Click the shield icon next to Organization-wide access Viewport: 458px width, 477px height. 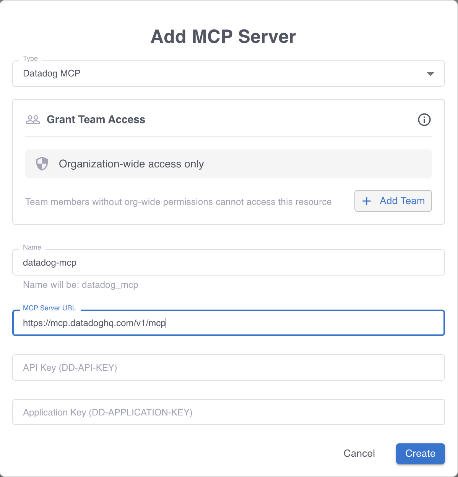pyautogui.click(x=42, y=164)
